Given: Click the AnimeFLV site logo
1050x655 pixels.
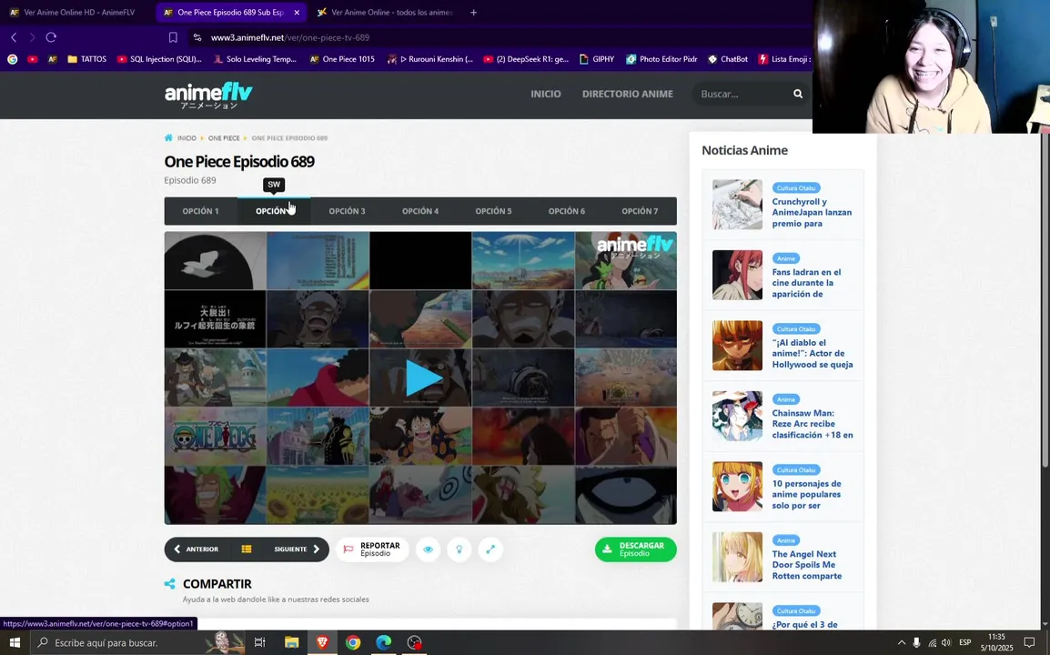Looking at the screenshot, I should click(208, 95).
